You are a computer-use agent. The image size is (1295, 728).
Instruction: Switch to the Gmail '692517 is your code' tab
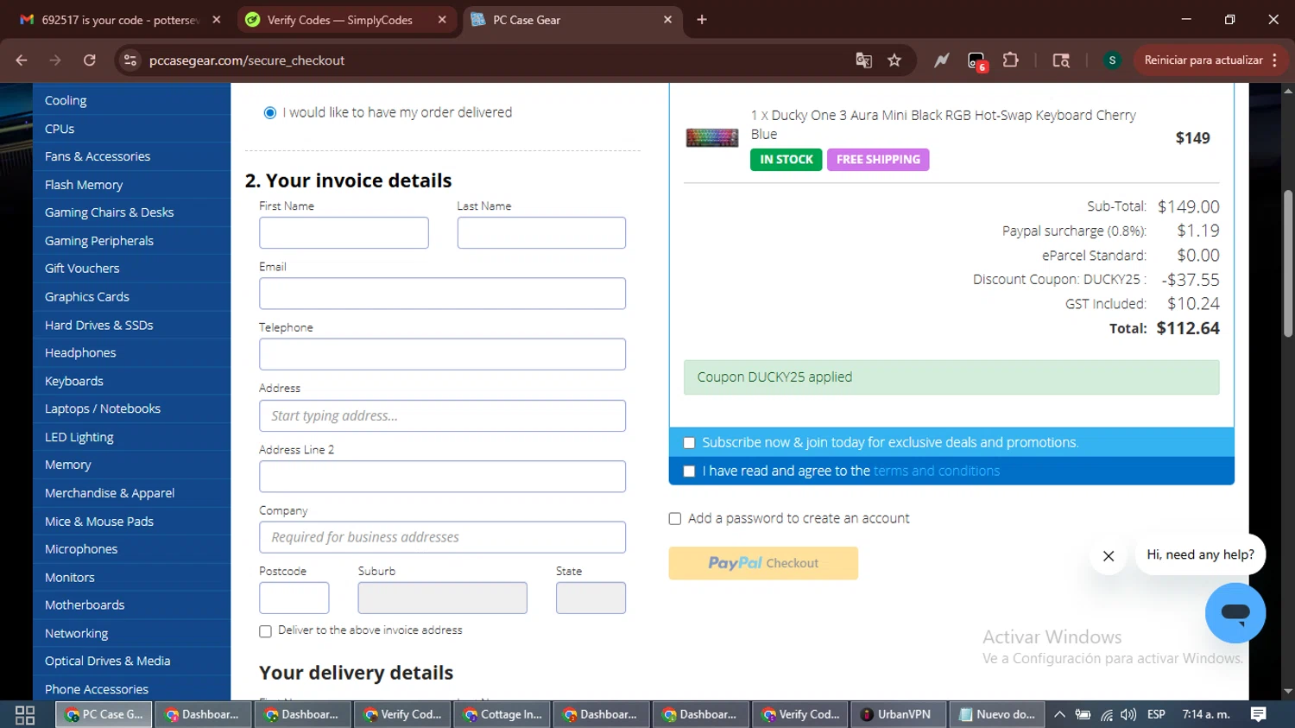coord(121,20)
